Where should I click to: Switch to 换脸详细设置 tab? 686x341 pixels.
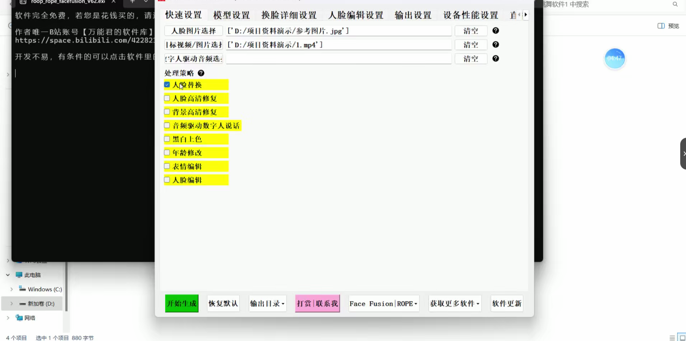pyautogui.click(x=289, y=15)
